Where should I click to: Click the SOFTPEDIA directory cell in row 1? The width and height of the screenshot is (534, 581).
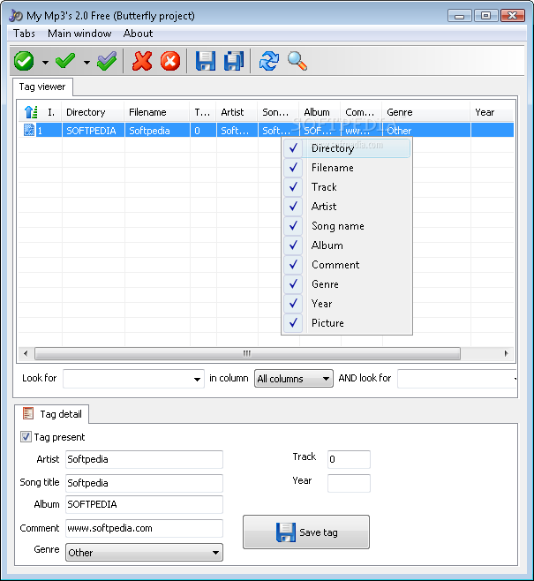tap(93, 131)
